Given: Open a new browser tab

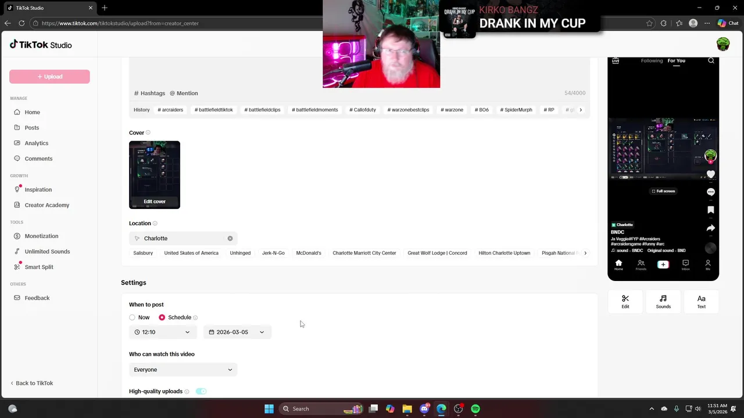Looking at the screenshot, I should click(x=105, y=8).
